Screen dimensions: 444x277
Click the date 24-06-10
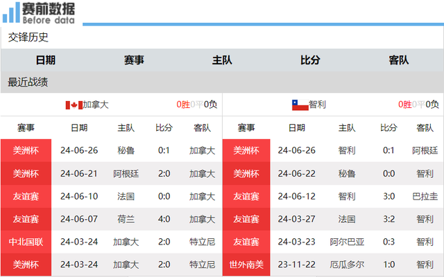(x=79, y=196)
